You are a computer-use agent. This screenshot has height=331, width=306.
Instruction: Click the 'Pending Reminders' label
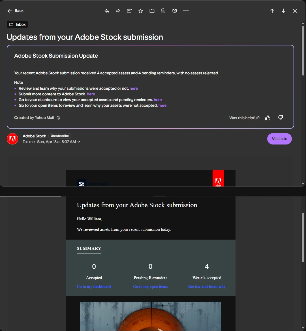coord(151,278)
